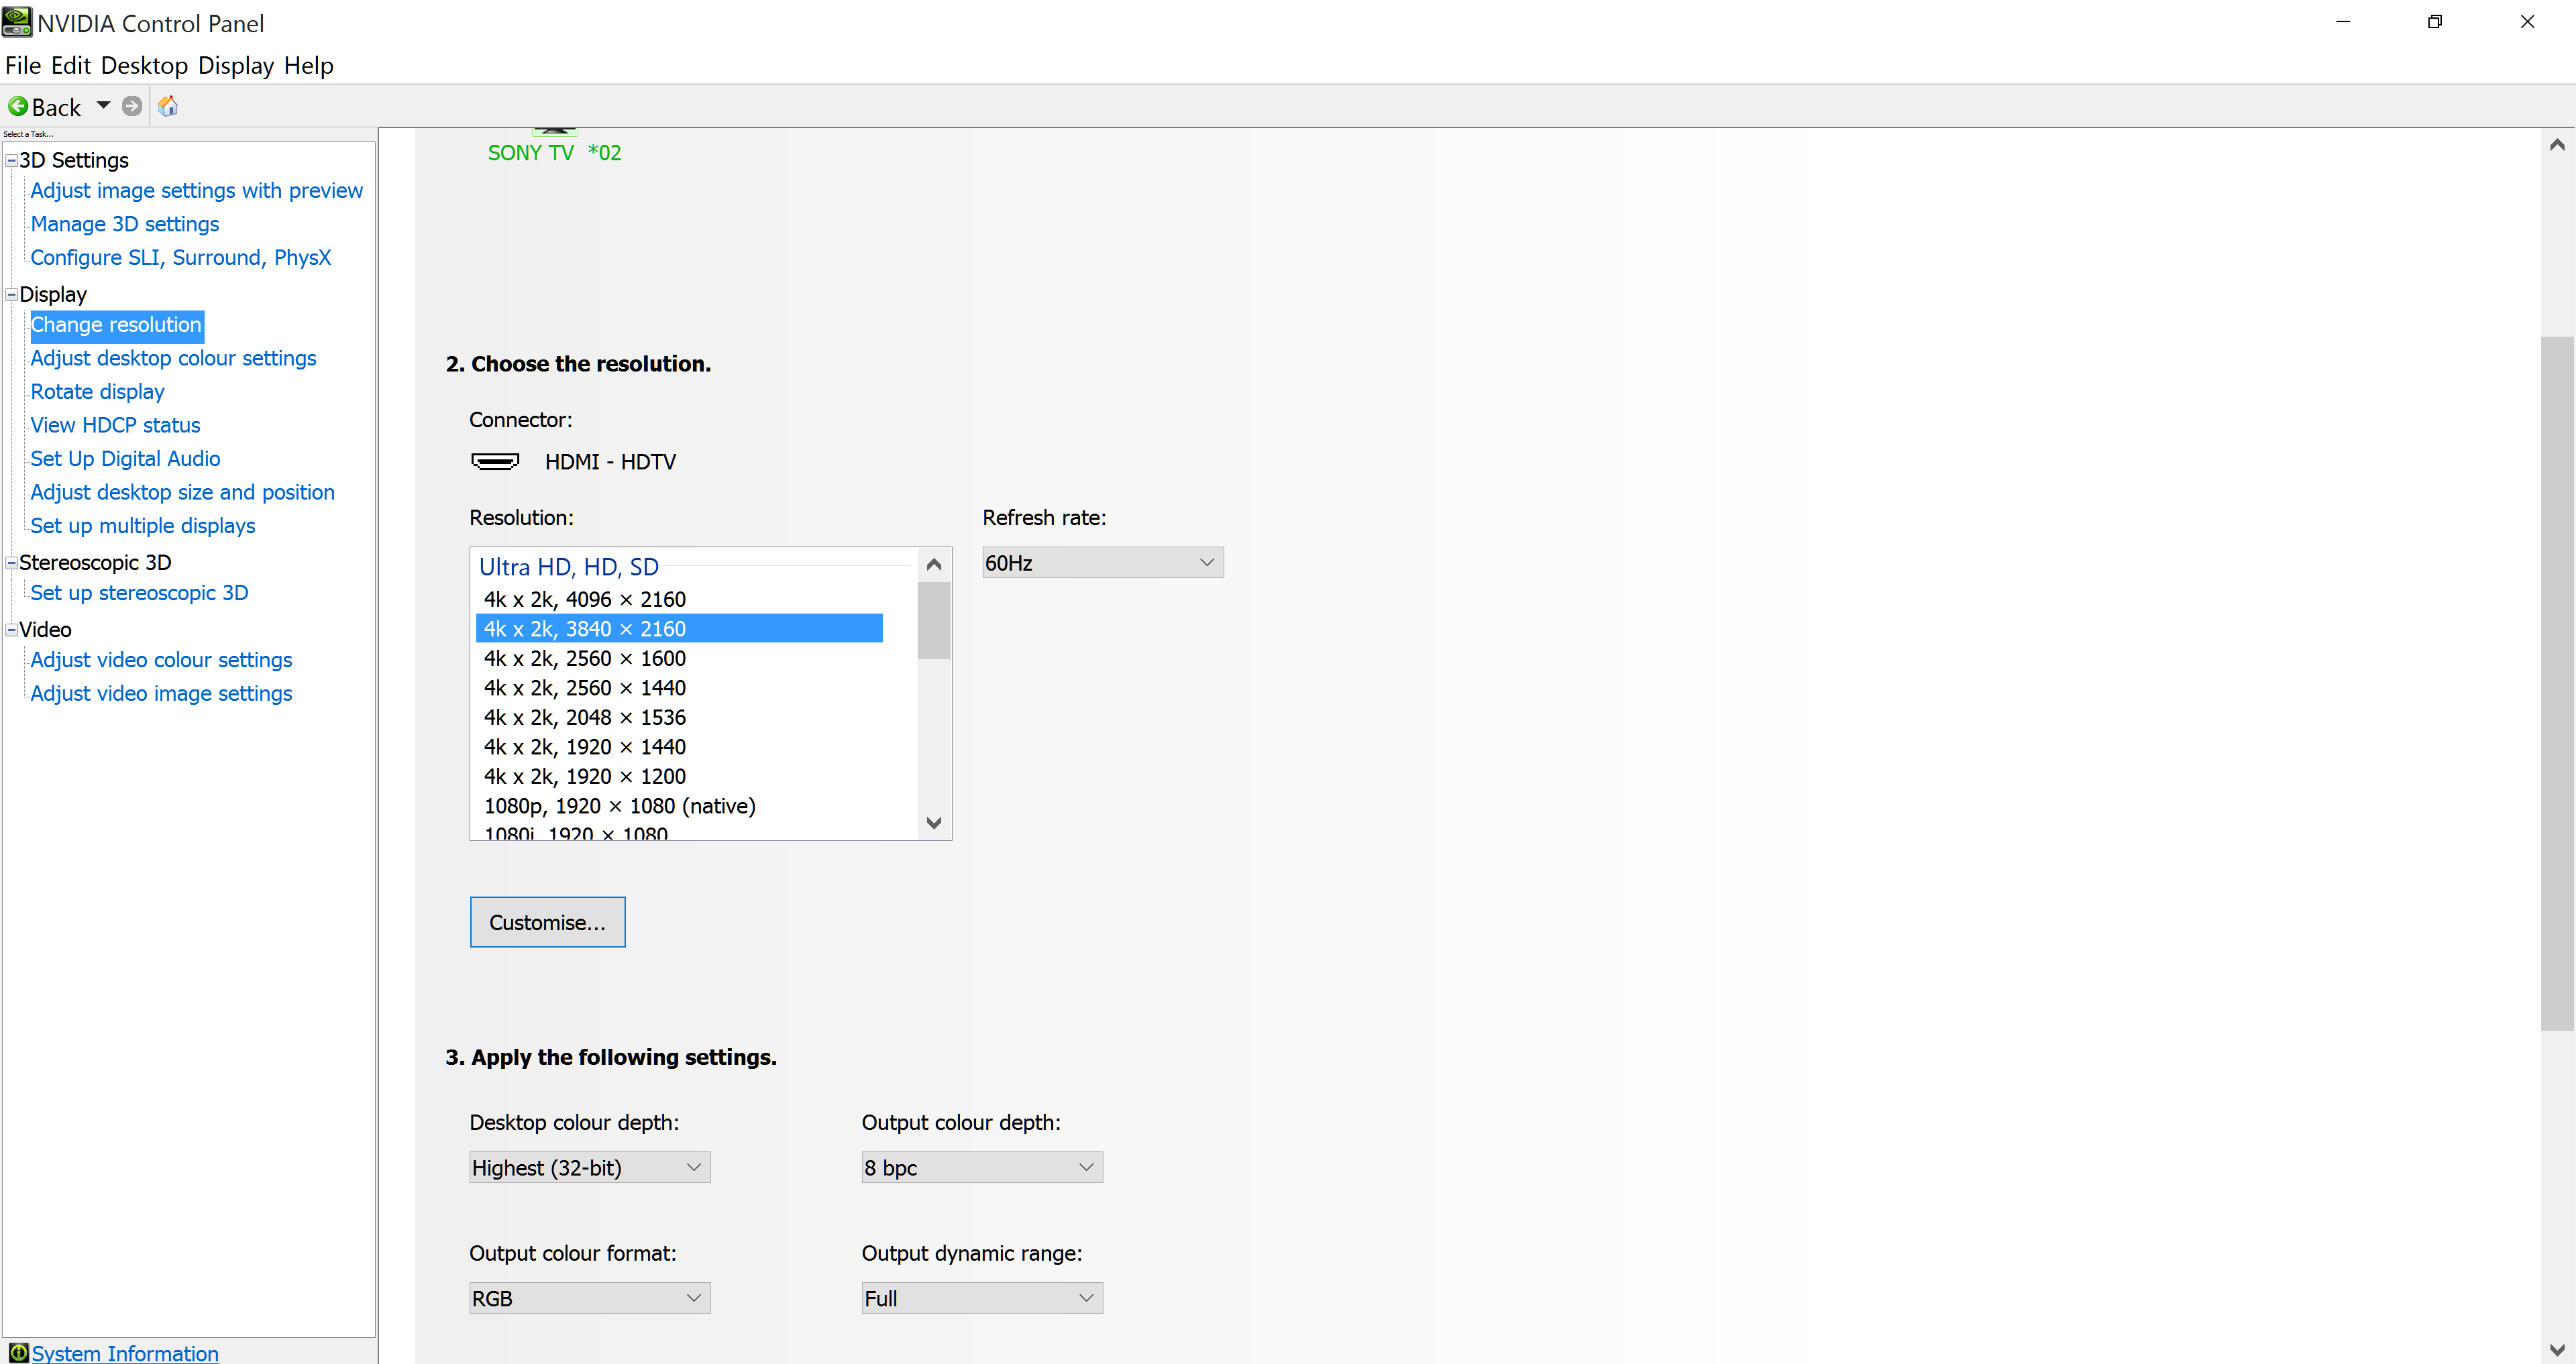This screenshot has height=1364, width=2576.
Task: Open the Output colour format RGB dropdown
Action: 589,1298
